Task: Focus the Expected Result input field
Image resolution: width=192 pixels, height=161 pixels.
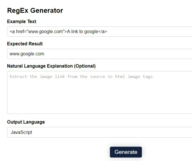Action: [x=100, y=54]
